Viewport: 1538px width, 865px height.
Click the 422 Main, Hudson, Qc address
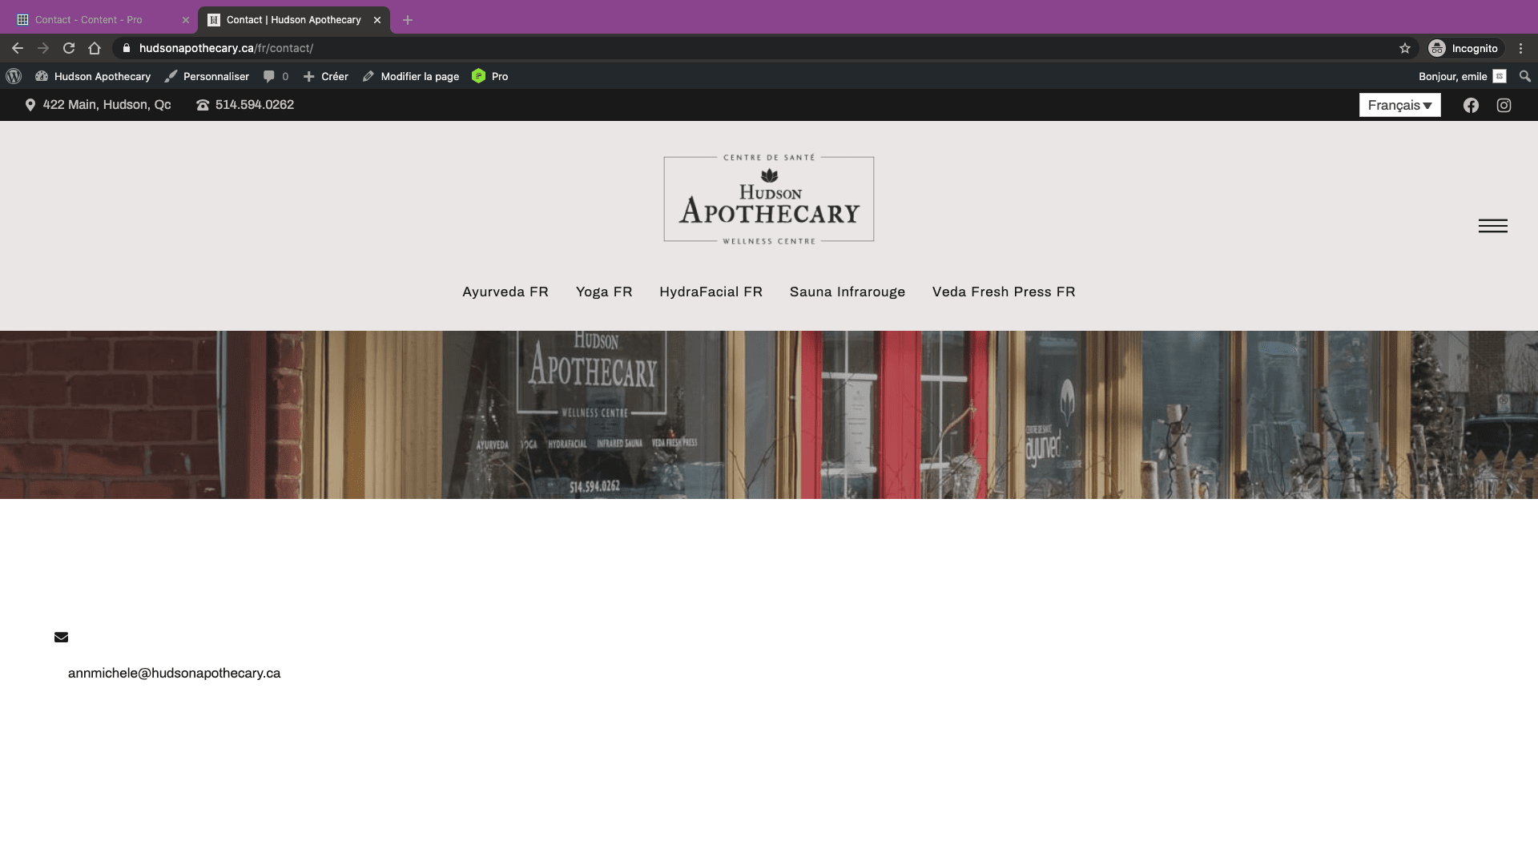107,105
